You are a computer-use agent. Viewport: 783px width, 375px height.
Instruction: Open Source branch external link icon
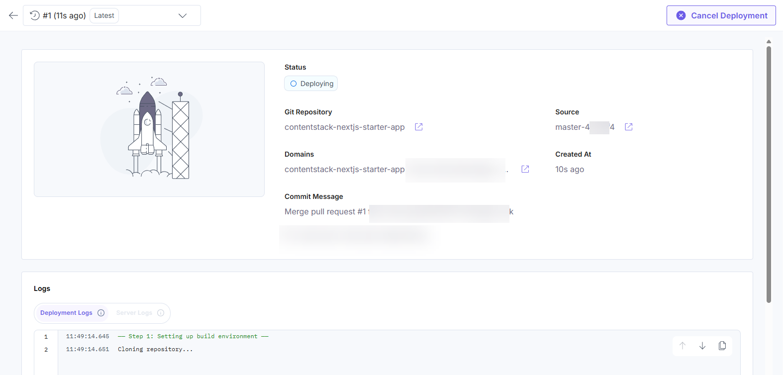tap(629, 127)
